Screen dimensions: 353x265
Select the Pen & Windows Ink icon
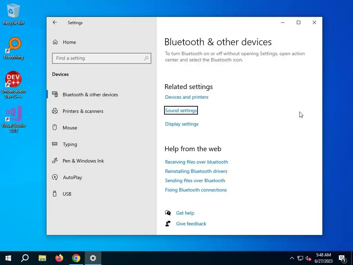55,160
